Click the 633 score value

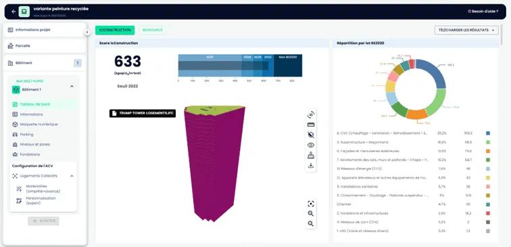(128, 62)
